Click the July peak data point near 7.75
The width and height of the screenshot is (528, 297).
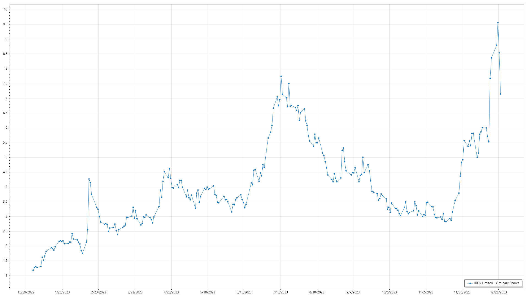tap(281, 76)
